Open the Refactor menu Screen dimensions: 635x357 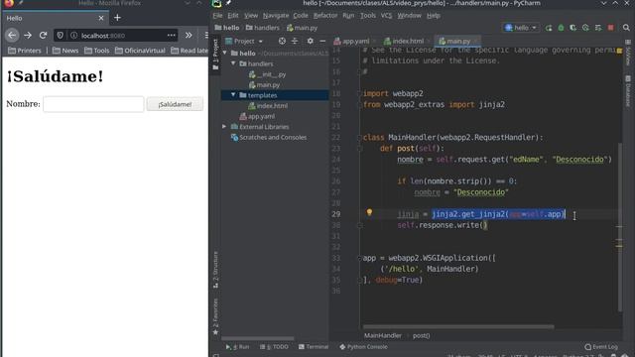325,16
